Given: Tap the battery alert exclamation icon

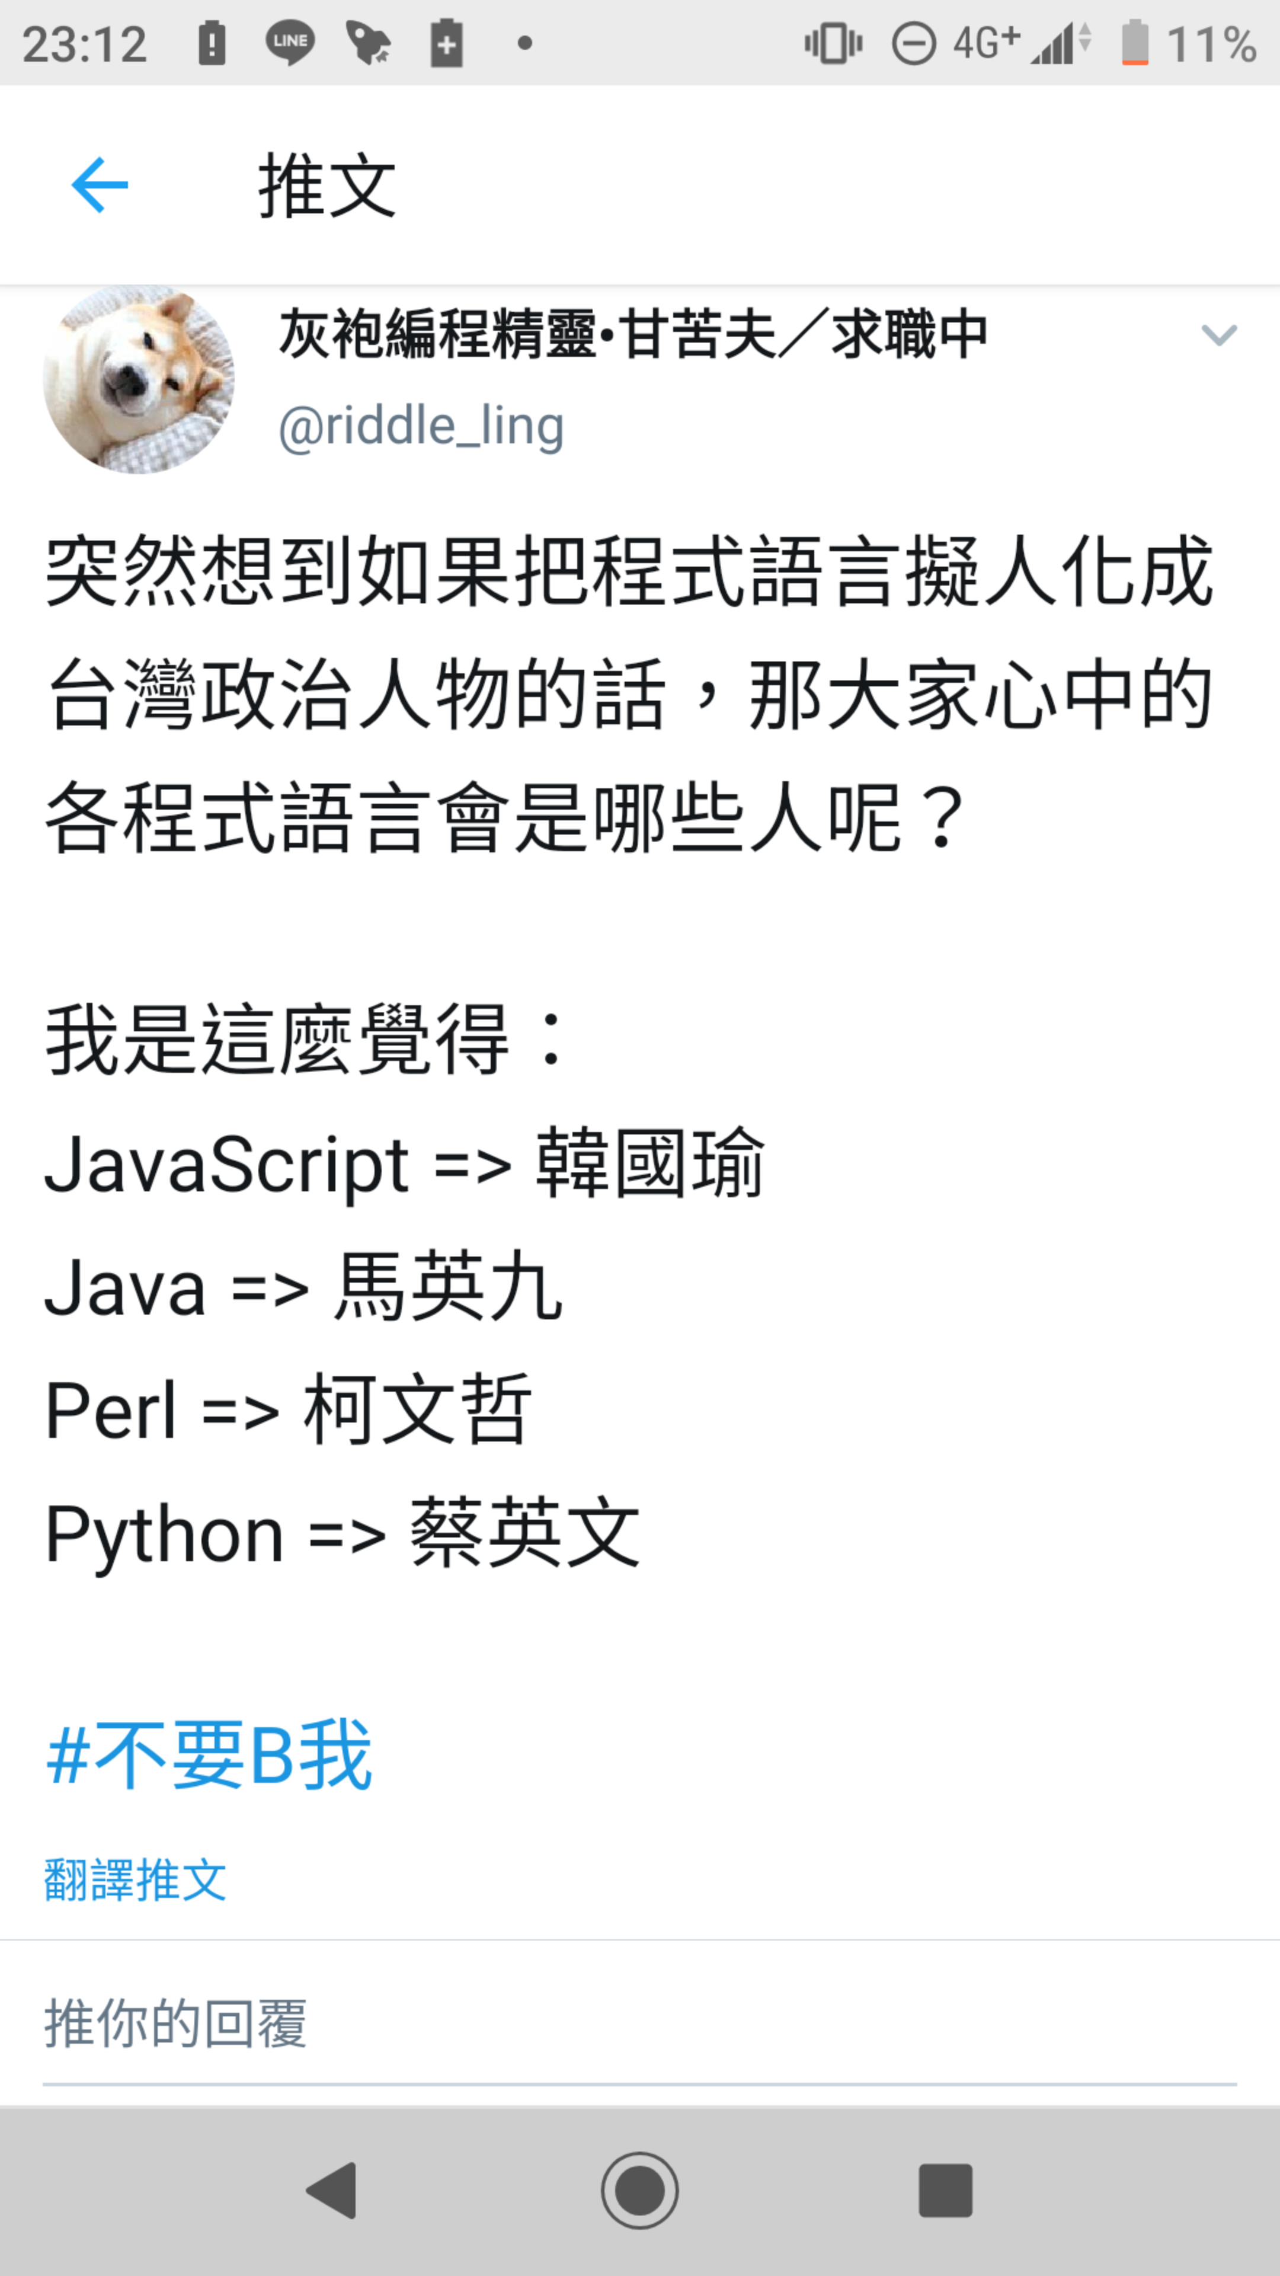Looking at the screenshot, I should (x=212, y=43).
